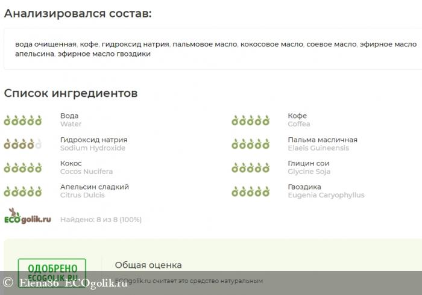The width and height of the screenshot is (422, 295).
Task: Click the rating icons beside Кофе
Action: (250, 120)
